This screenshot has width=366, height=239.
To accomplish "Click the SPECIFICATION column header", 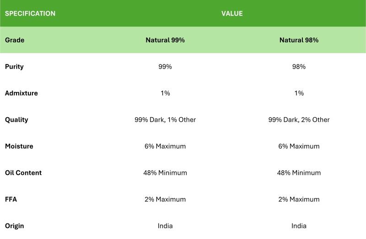I will 30,14.
